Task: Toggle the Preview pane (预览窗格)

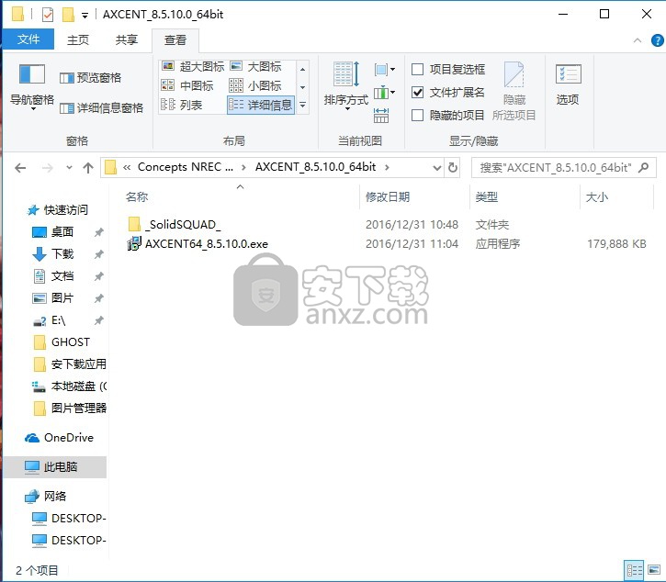Action: [x=90, y=78]
